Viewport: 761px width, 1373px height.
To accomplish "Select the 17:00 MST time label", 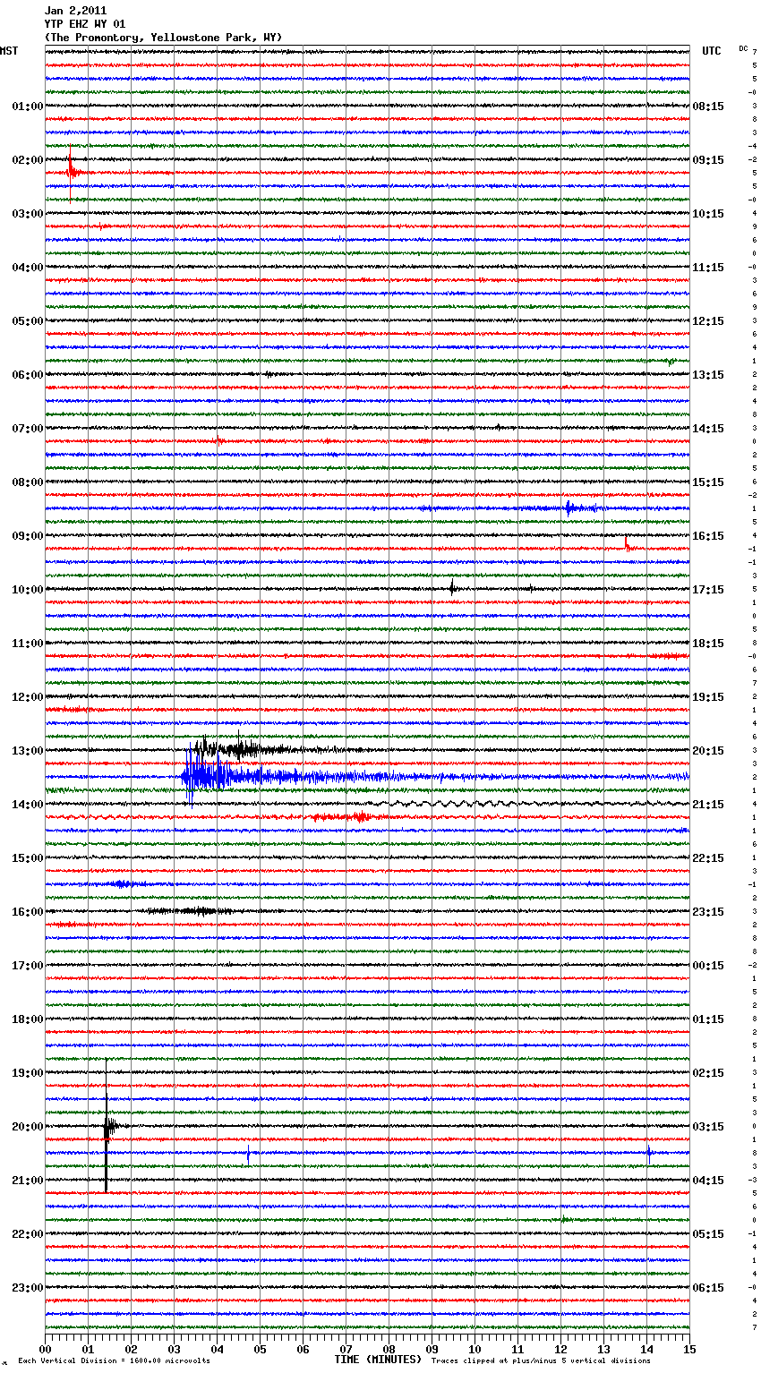I will point(28,966).
